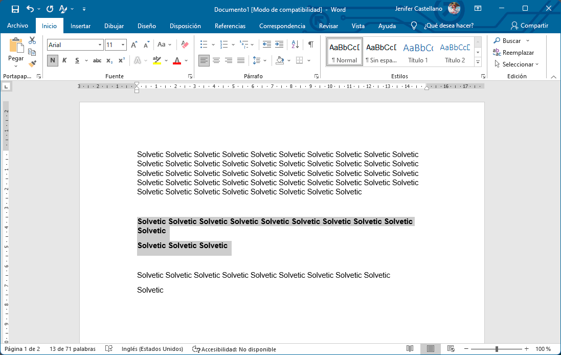Click the Pegar paste button

(x=16, y=49)
